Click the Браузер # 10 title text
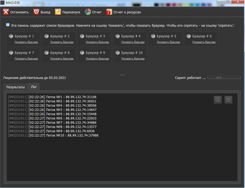Image resolution: width=245 pixels, height=188 pixels. pos(132,53)
